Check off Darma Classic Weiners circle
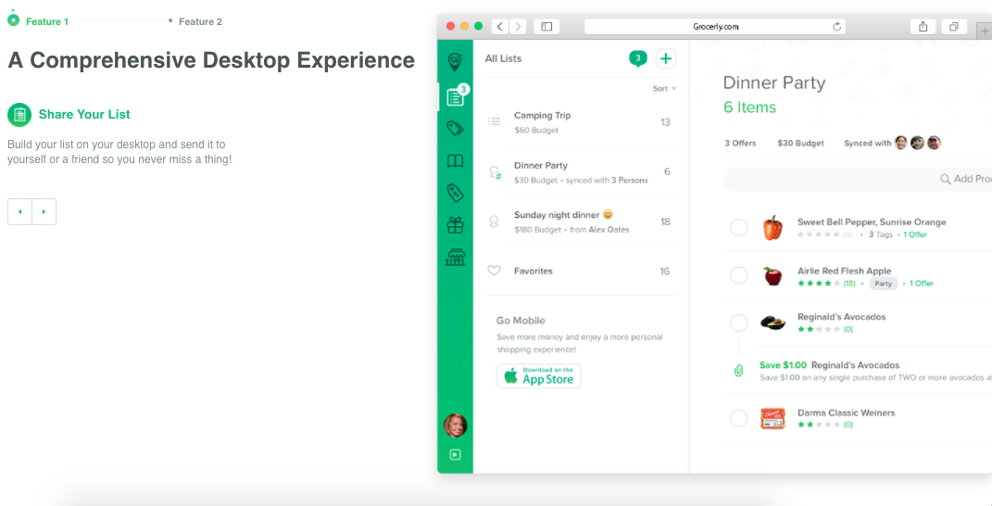 click(739, 418)
